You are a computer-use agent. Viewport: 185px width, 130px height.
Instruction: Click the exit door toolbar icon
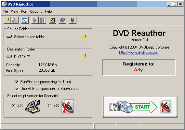[x=73, y=20]
